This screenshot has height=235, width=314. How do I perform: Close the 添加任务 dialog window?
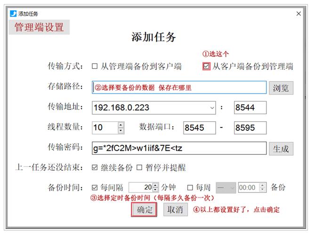[x=298, y=14]
